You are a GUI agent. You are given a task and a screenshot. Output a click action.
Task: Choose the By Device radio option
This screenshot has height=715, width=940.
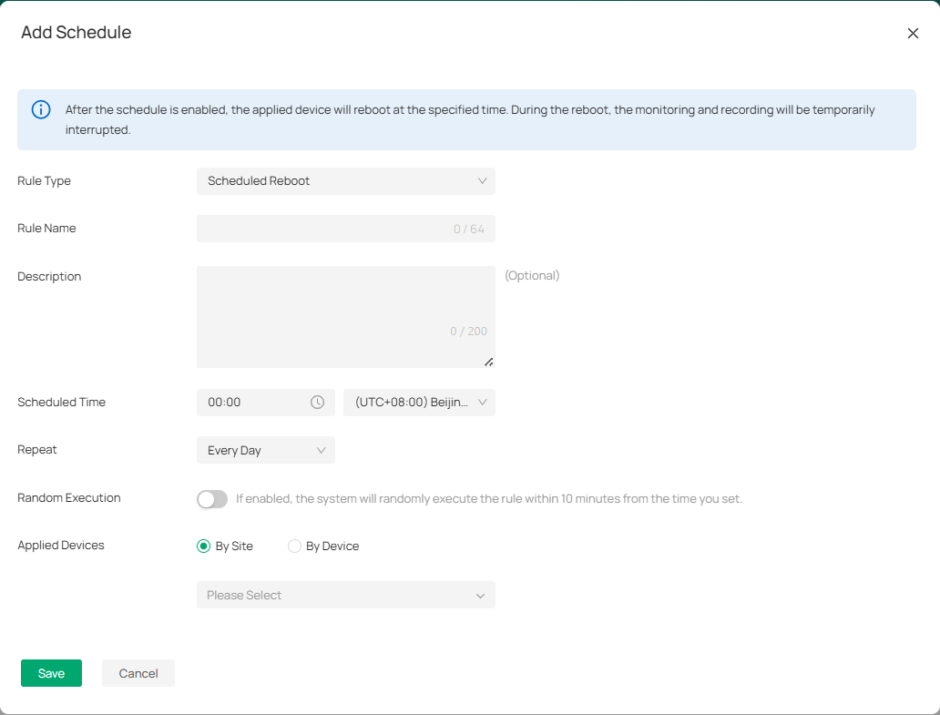pos(294,546)
